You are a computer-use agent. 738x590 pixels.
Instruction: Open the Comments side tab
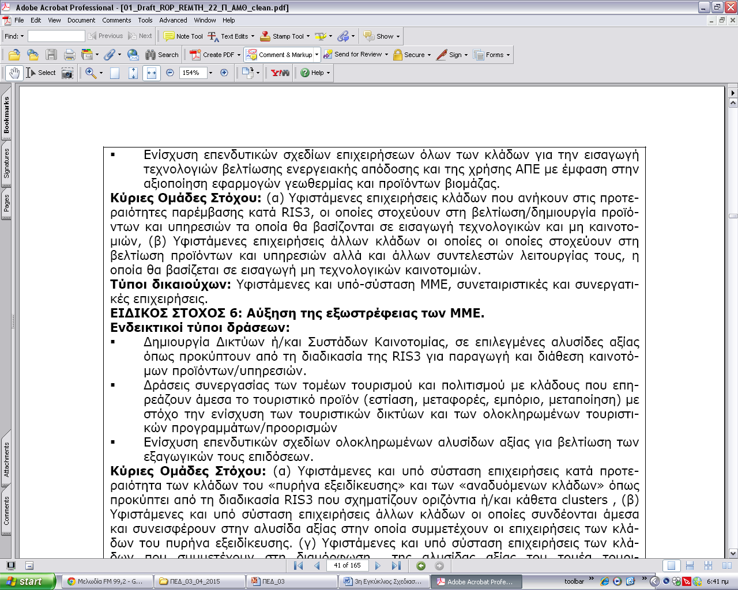coord(6,512)
